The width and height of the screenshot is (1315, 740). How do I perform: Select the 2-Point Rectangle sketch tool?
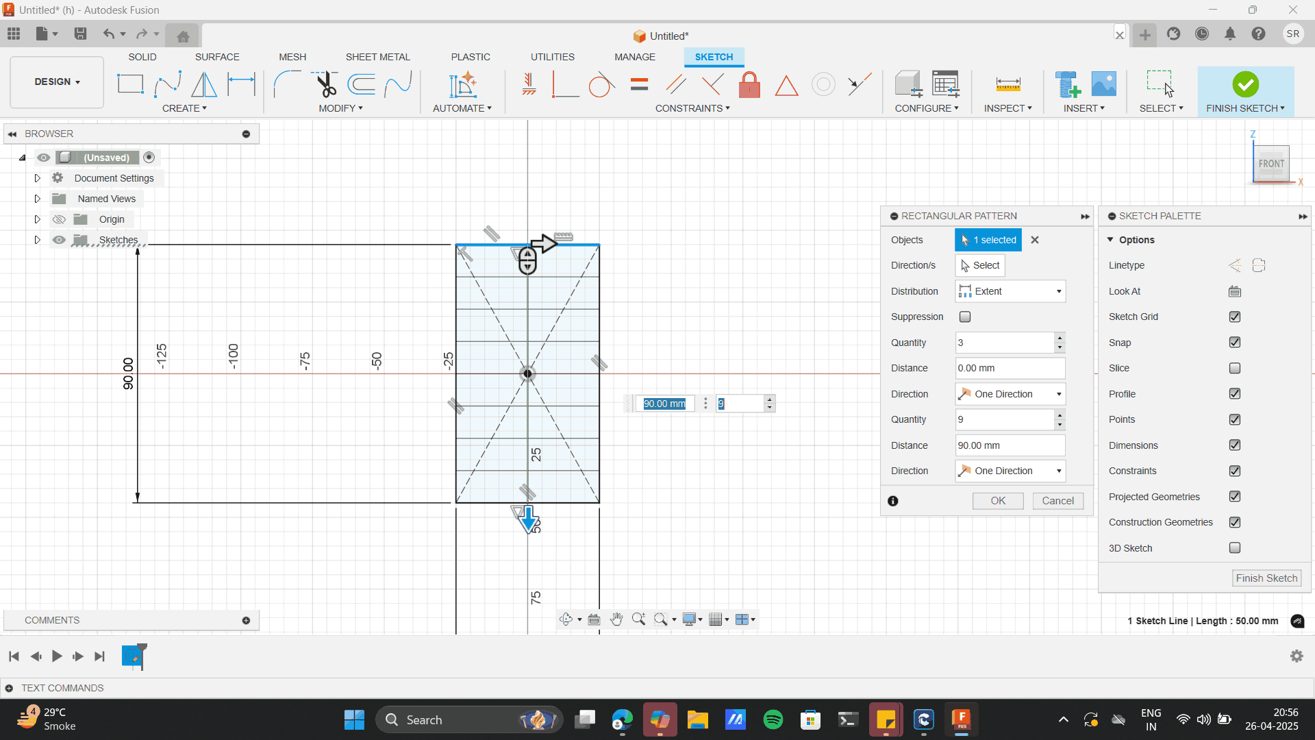(130, 84)
